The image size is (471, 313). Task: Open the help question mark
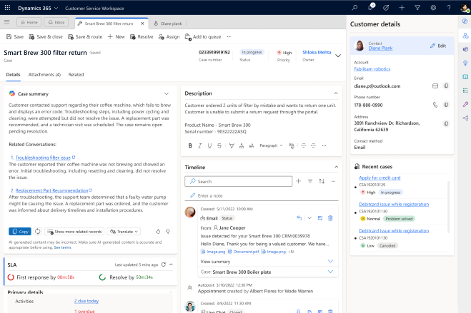[449, 8]
